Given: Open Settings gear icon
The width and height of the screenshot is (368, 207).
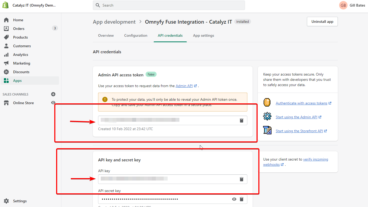Looking at the screenshot, I should tap(6, 201).
